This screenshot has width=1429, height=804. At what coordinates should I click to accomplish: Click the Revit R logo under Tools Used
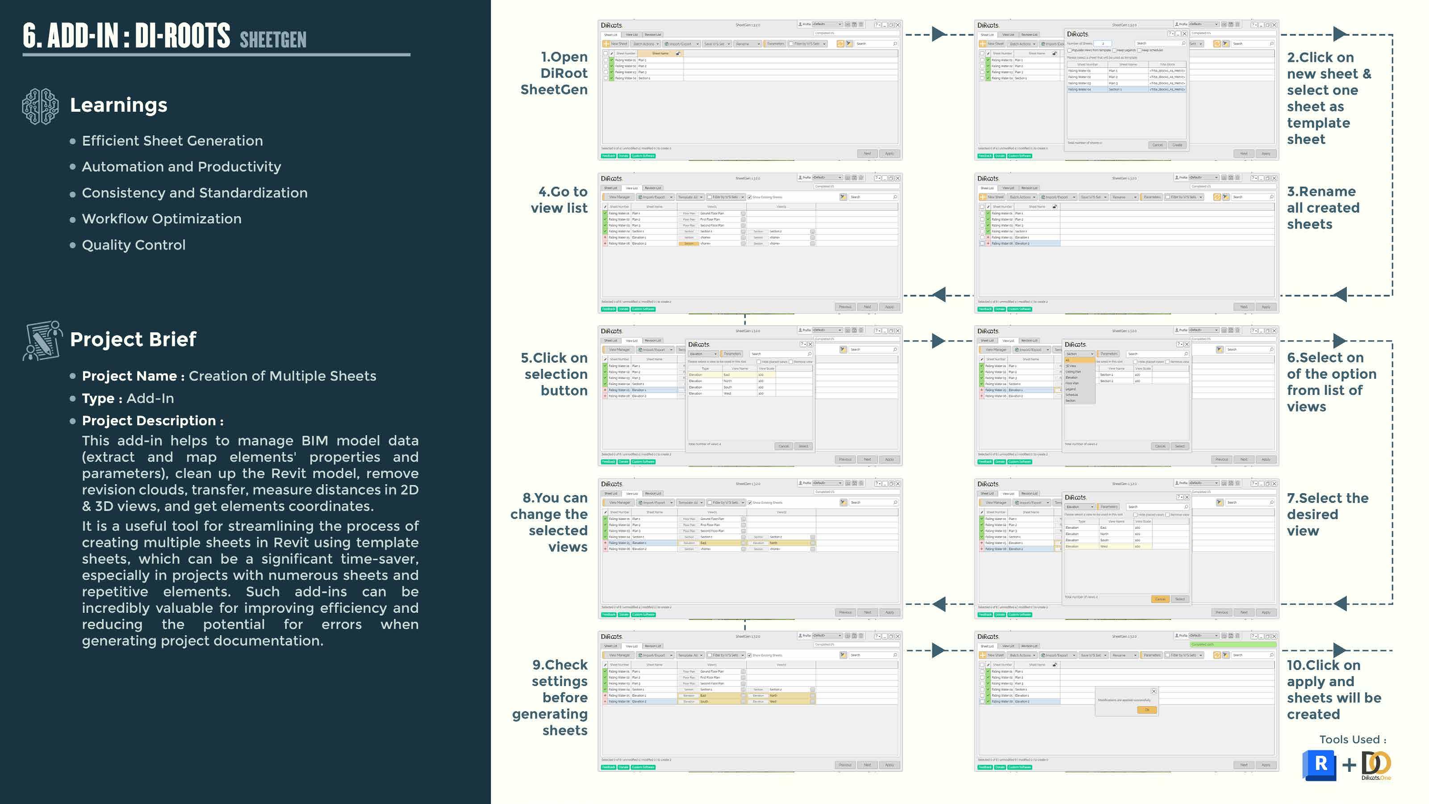1320,765
